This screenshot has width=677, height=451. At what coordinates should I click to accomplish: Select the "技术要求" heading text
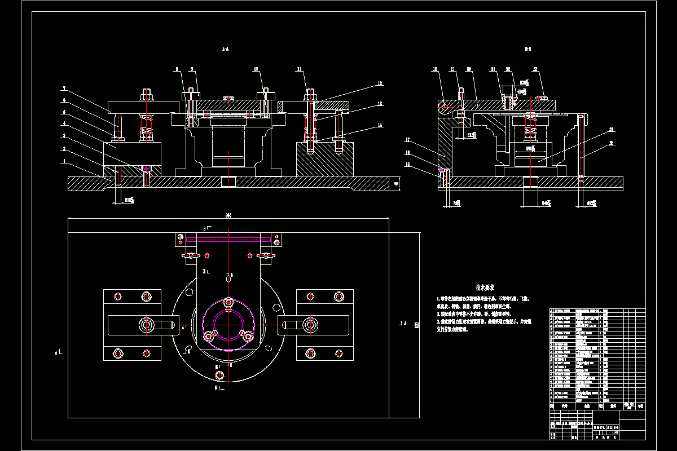tap(485, 287)
